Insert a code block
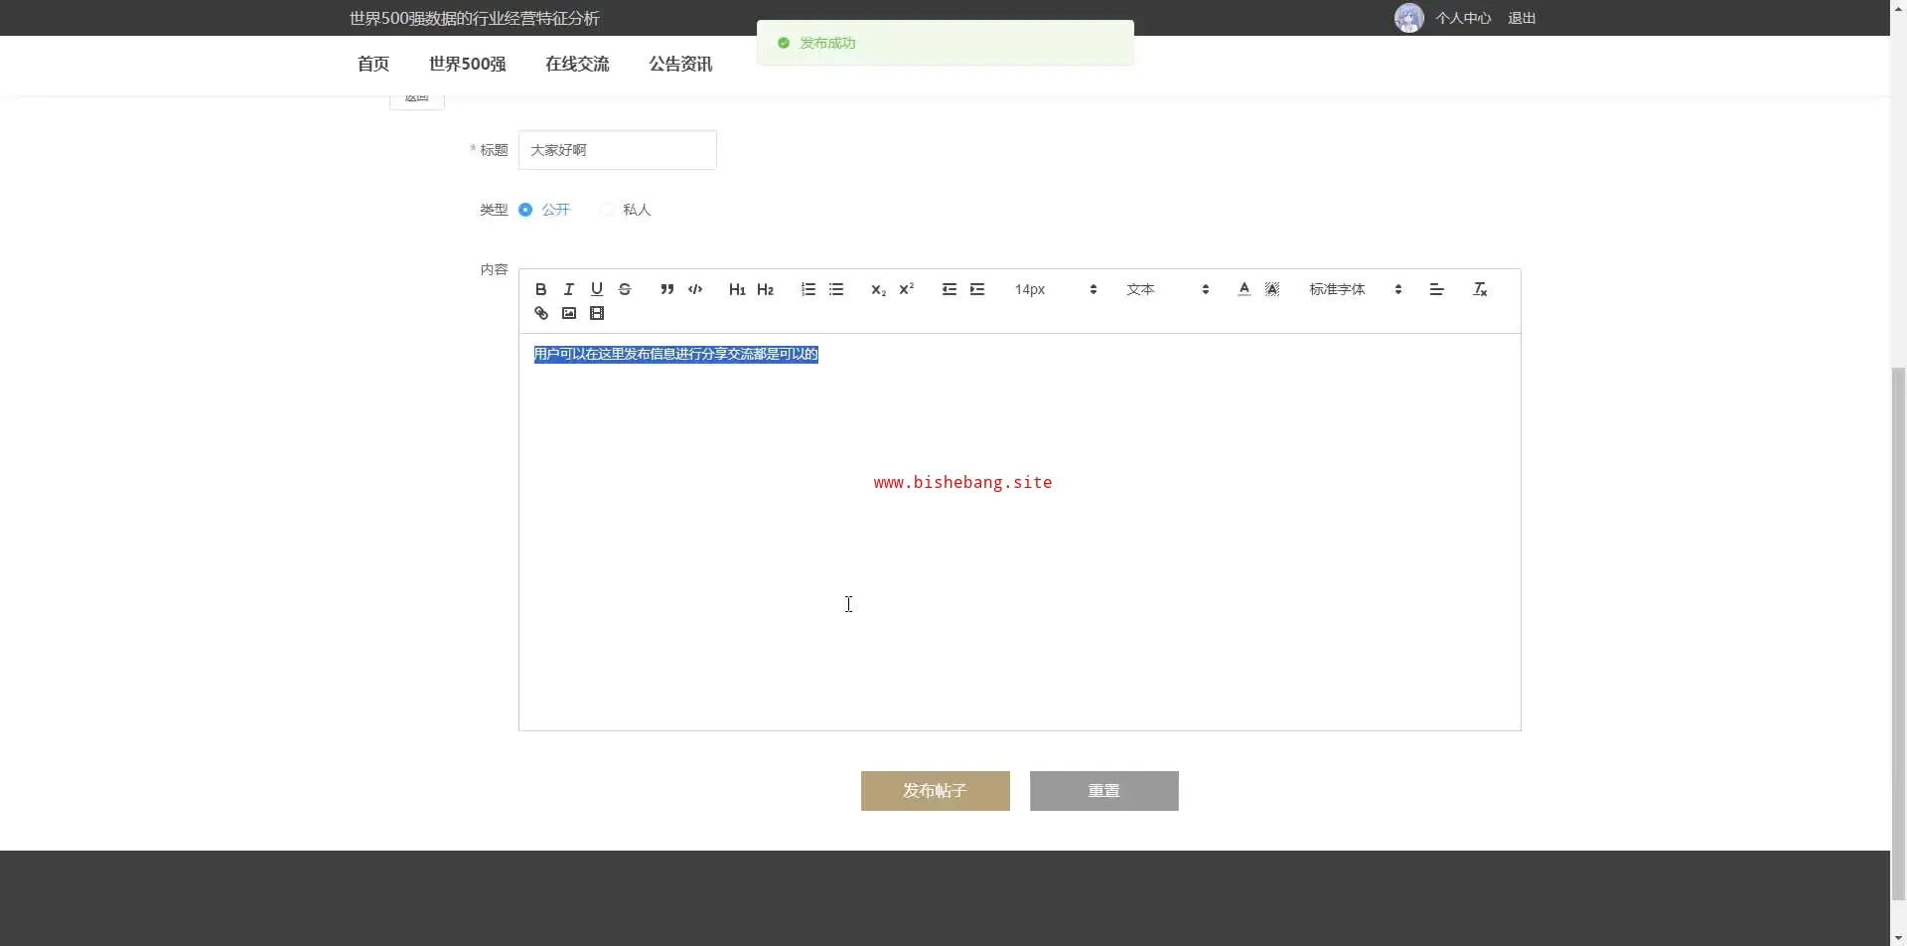Viewport: 1907px width, 946px height. click(695, 289)
